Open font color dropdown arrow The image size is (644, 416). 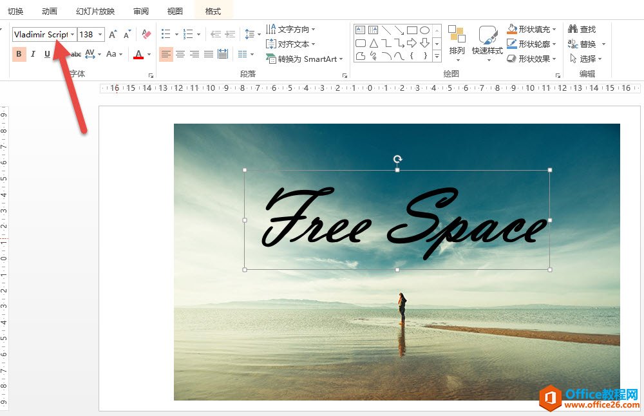point(149,54)
